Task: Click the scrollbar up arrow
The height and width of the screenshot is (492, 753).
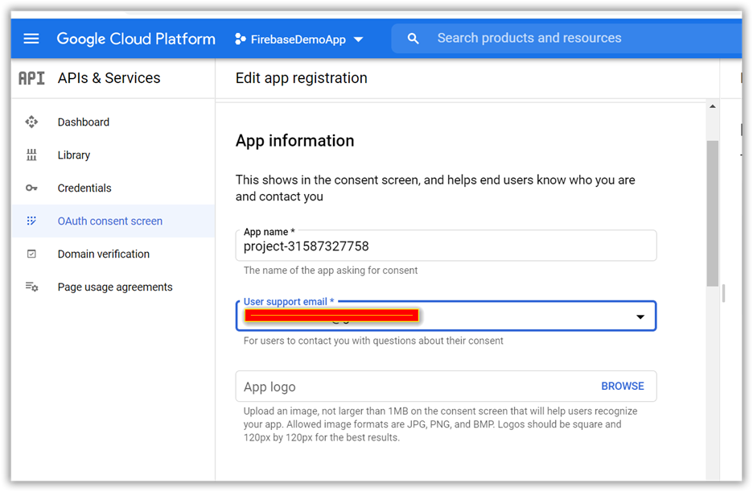Action: coord(711,105)
